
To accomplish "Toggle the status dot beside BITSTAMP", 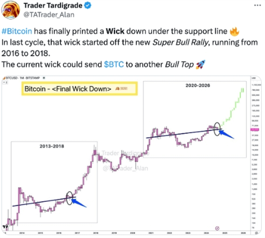I will point(44,78).
